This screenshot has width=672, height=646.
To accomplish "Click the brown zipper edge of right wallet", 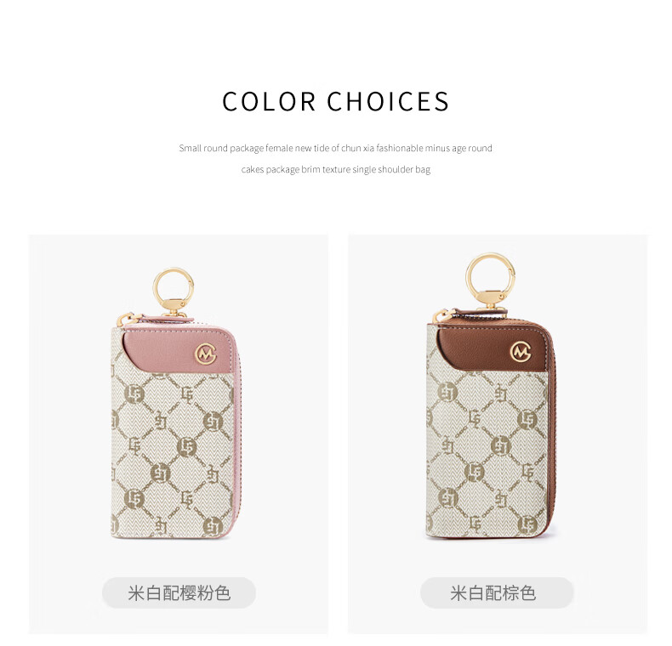I will 552,428.
